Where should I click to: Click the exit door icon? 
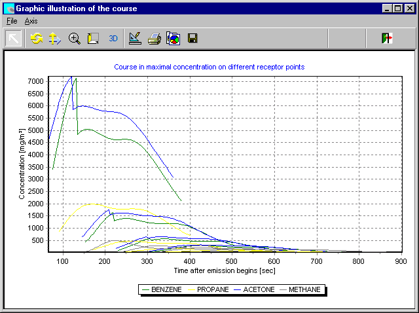387,38
